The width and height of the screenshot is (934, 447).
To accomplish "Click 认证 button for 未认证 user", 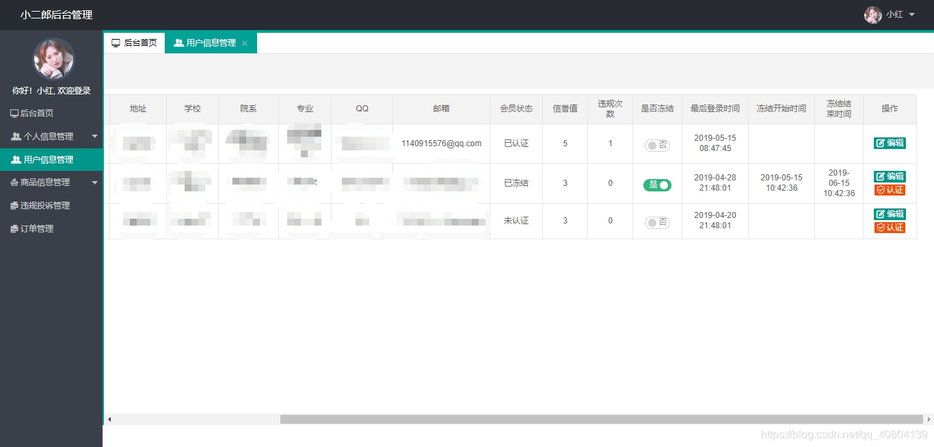I will (890, 228).
